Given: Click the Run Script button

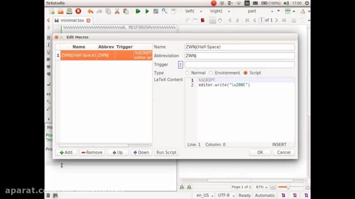Looking at the screenshot, I should pos(166,153).
